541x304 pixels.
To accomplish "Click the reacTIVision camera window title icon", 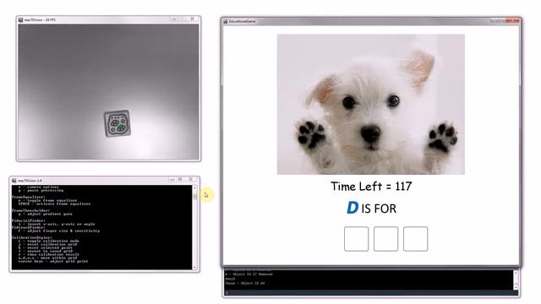I will [20, 20].
